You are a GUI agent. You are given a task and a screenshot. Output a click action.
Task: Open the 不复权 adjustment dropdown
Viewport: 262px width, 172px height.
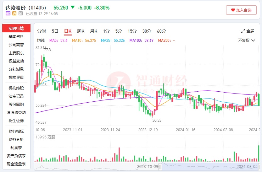pos(246,40)
